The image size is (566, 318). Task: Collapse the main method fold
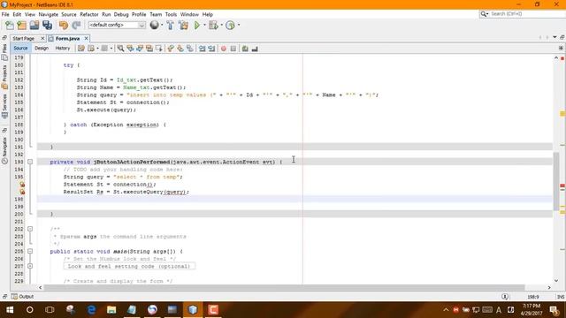point(30,251)
